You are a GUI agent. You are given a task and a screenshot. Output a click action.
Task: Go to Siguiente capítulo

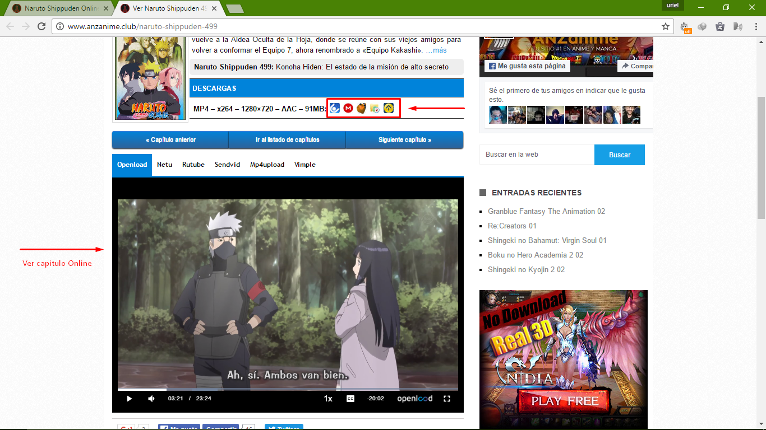404,140
